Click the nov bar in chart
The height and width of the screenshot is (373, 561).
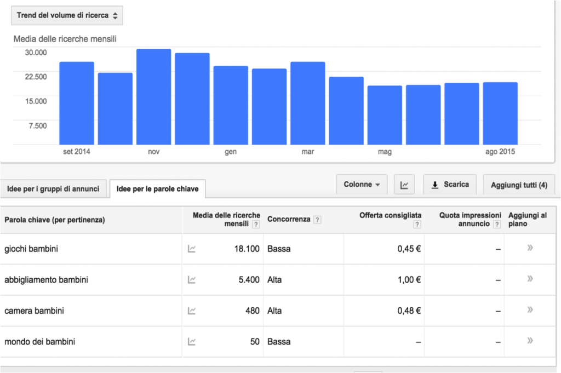154,97
